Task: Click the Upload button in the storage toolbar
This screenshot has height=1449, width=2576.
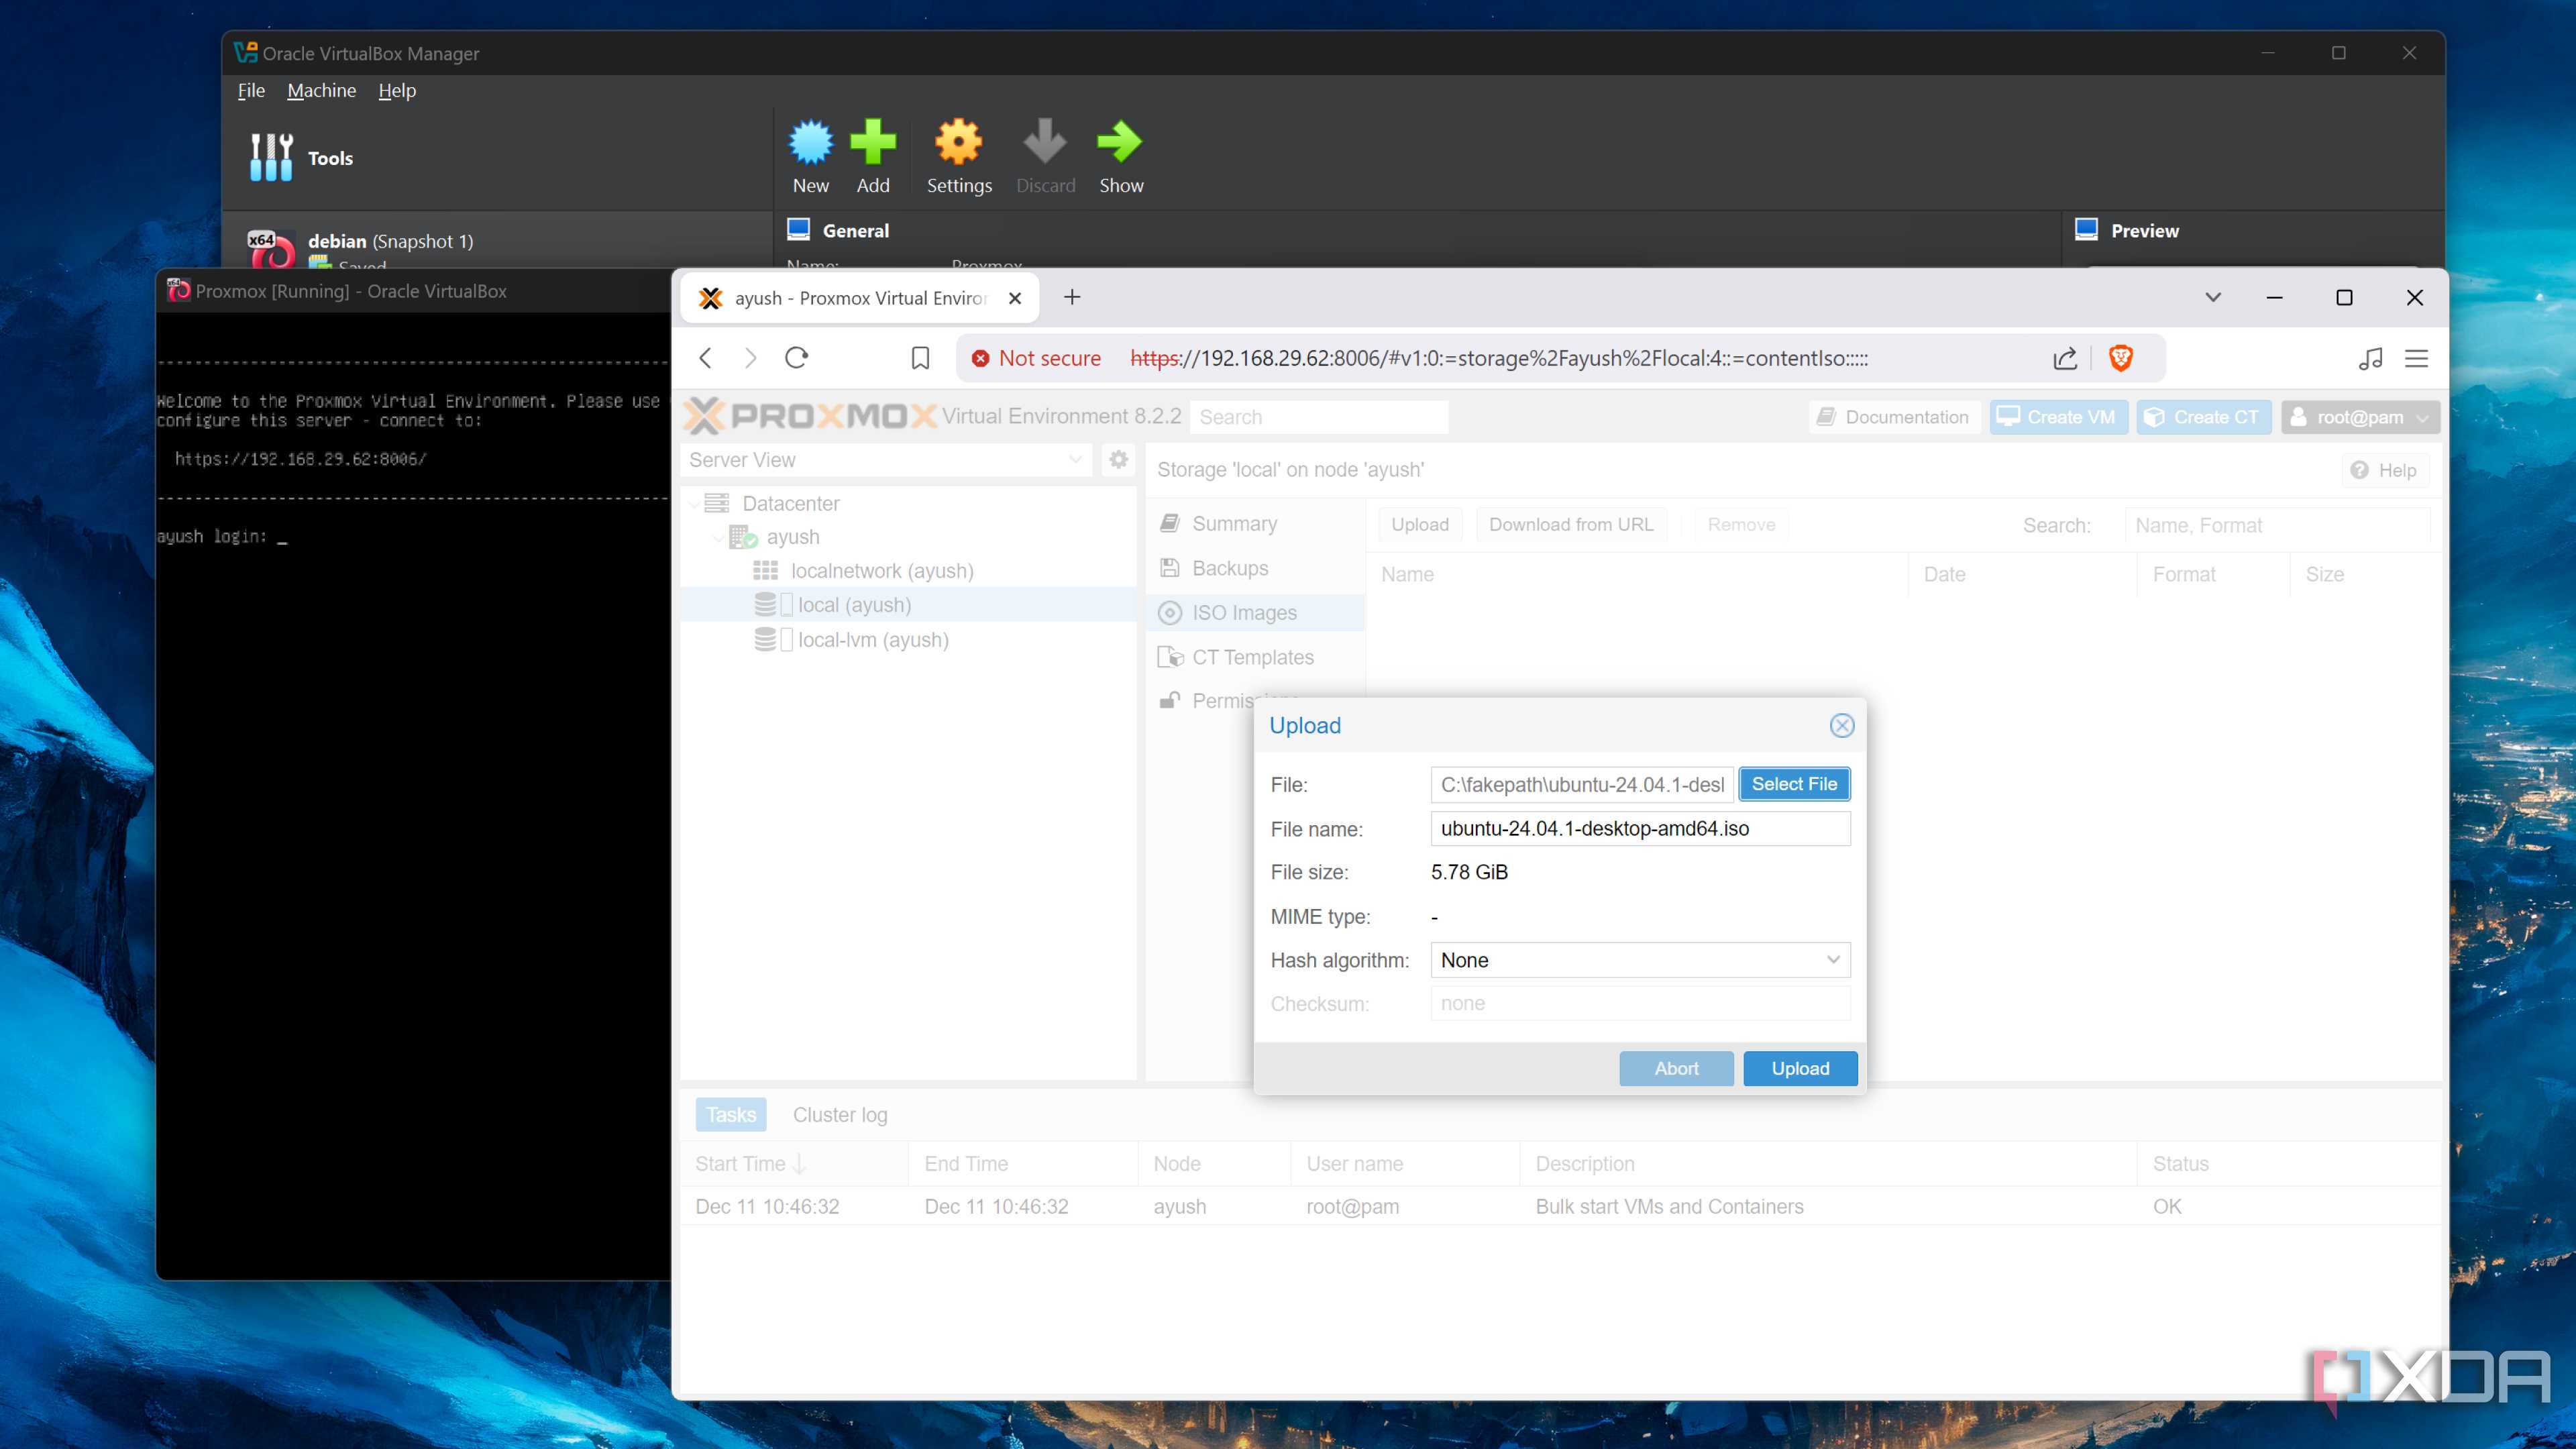Action: (1419, 524)
